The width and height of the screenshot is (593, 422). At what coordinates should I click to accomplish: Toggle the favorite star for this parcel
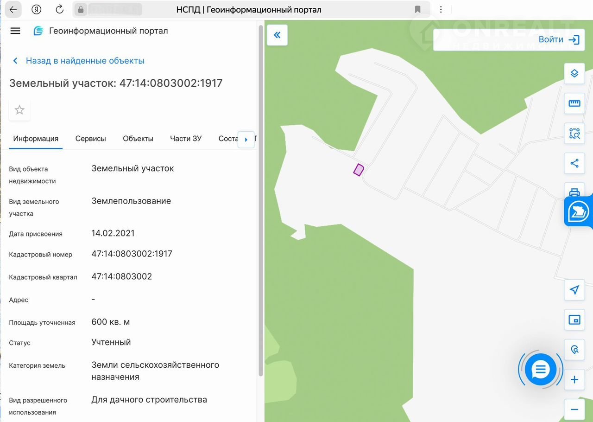19,110
